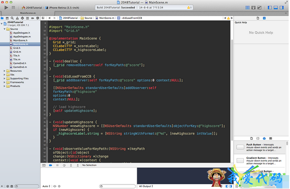This screenshot has height=189, width=290.
Task: Switch to the Version editor
Action: tap(260, 8)
